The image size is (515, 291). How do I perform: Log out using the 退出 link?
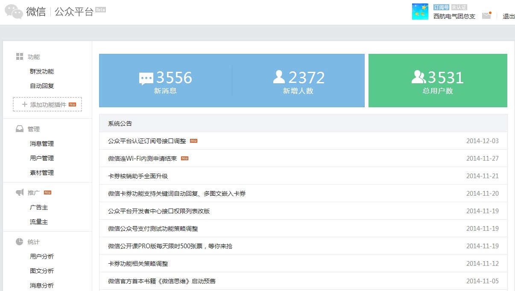coord(509,16)
